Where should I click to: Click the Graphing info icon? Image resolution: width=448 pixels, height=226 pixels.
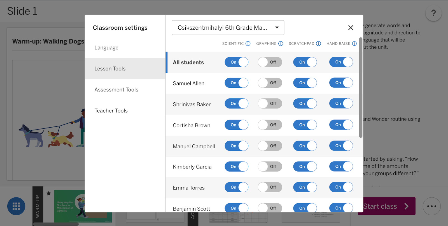click(x=281, y=43)
